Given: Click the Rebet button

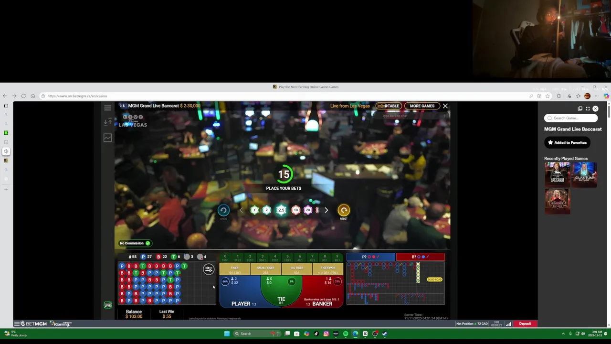Looking at the screenshot, I should 344,210.
